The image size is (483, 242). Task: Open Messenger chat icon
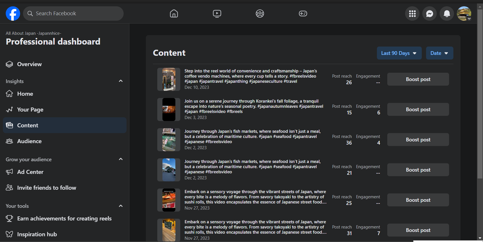tap(430, 14)
